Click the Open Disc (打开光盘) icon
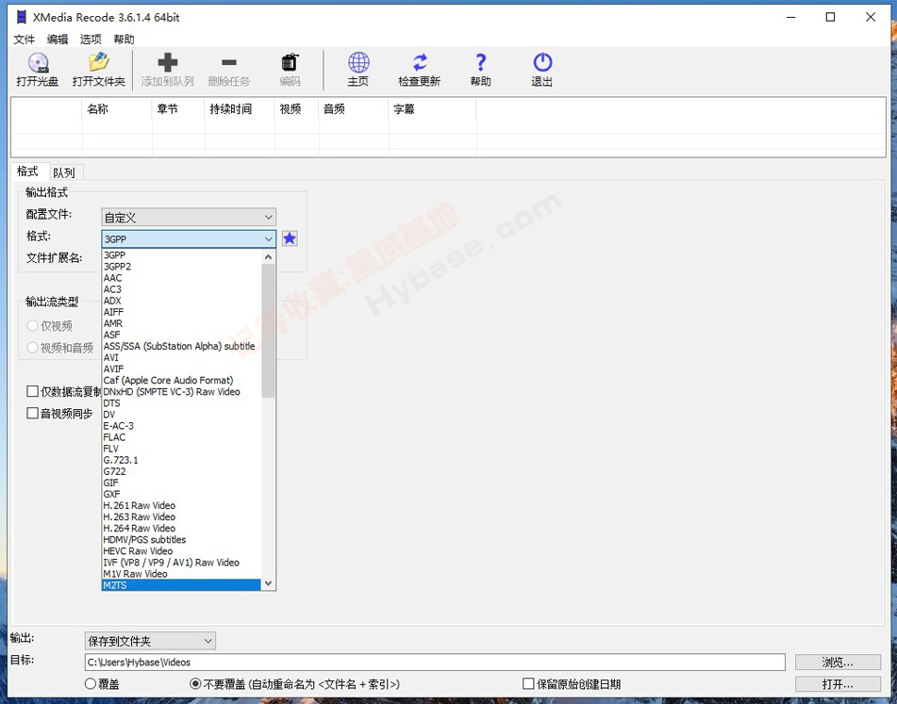This screenshot has width=897, height=704. click(x=38, y=62)
